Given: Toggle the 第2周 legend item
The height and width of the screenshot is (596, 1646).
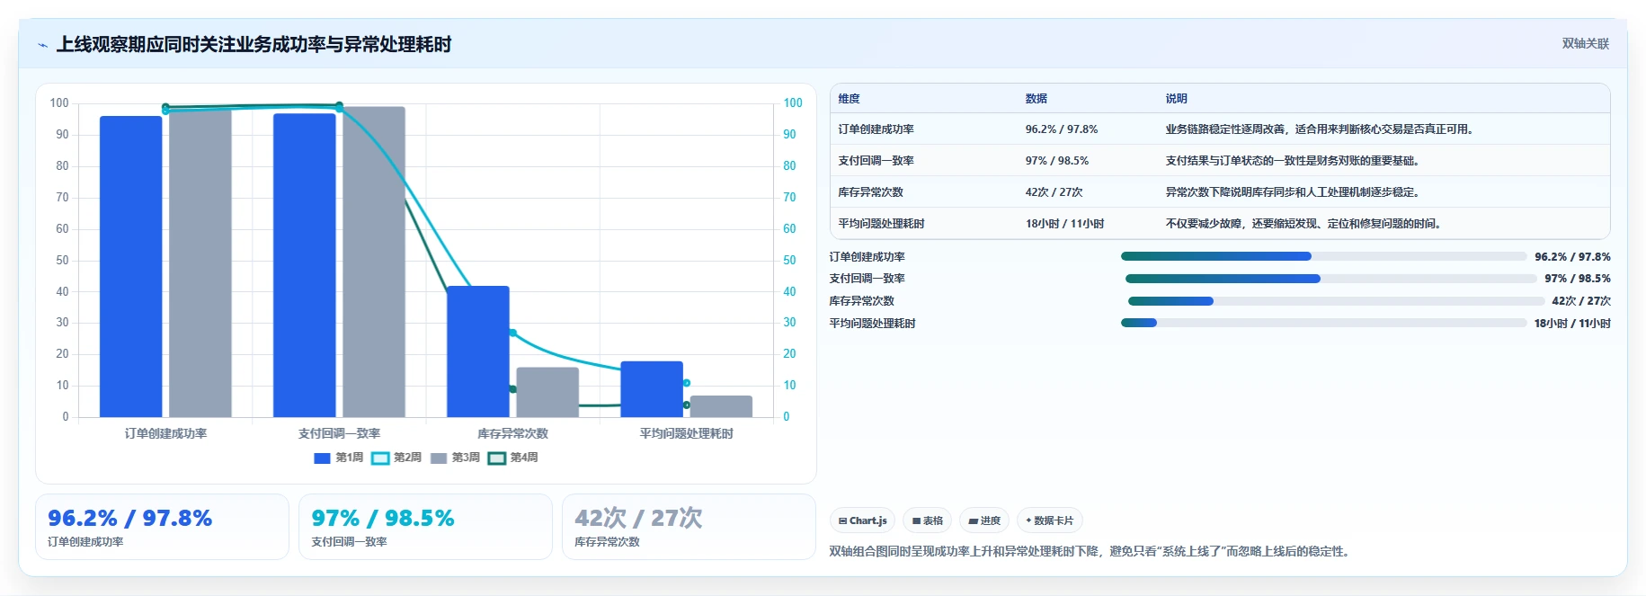Looking at the screenshot, I should tap(396, 458).
